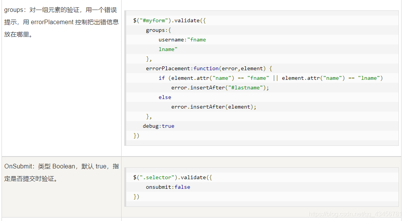Click the 'else' keyword line

165,97
